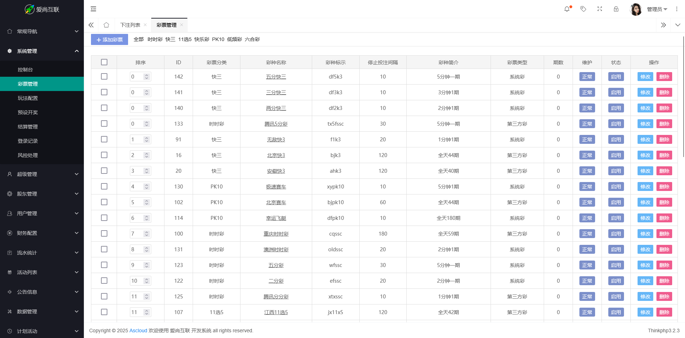Check the checkbox for lottery ID 142

point(104,76)
